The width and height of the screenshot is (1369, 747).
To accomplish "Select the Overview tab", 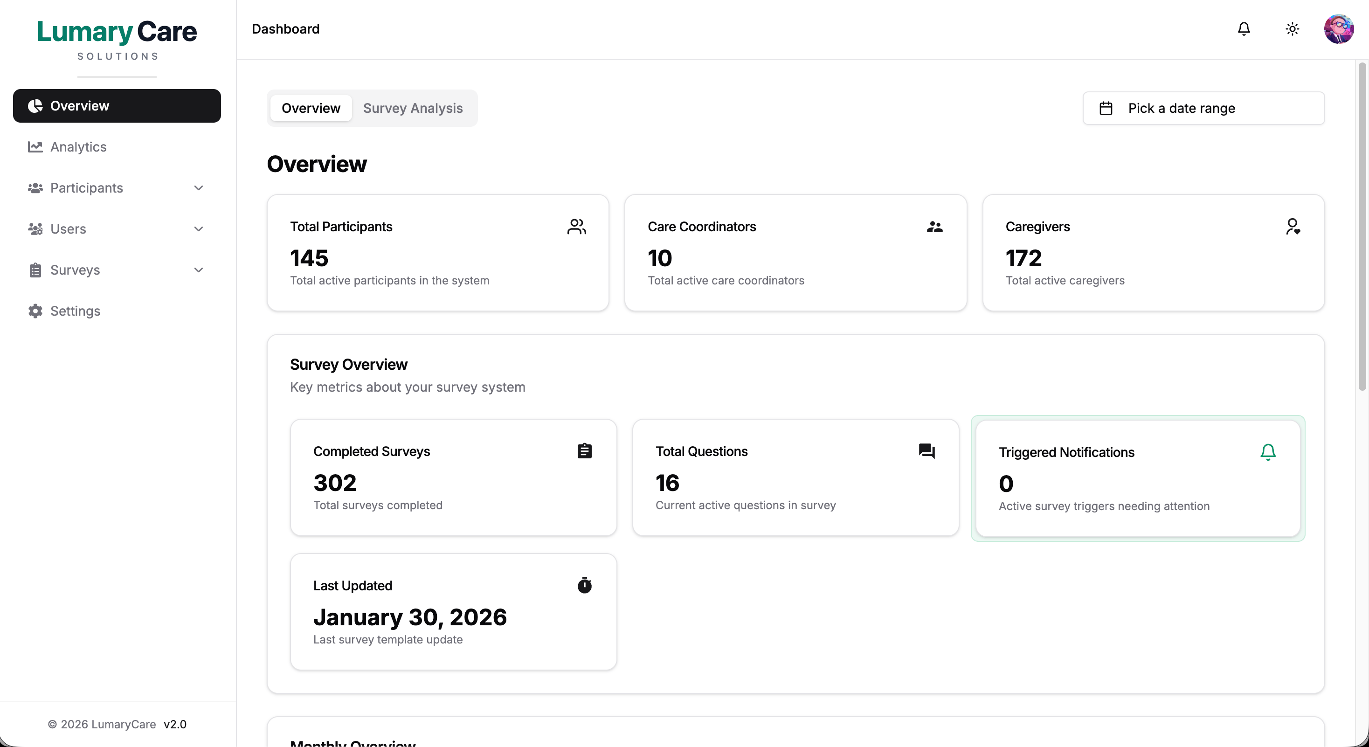I will click(311, 108).
